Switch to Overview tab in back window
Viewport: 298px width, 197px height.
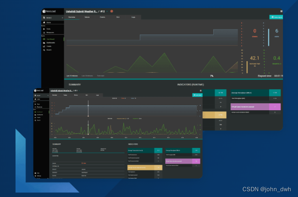[72, 17]
